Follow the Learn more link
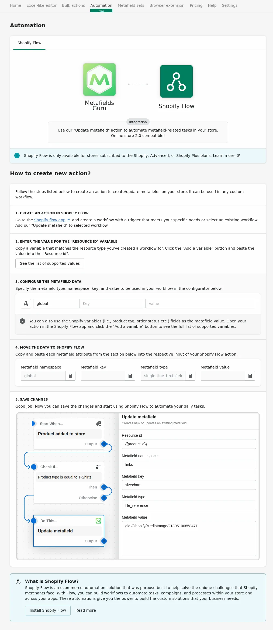This screenshot has width=273, height=630. tap(226, 156)
